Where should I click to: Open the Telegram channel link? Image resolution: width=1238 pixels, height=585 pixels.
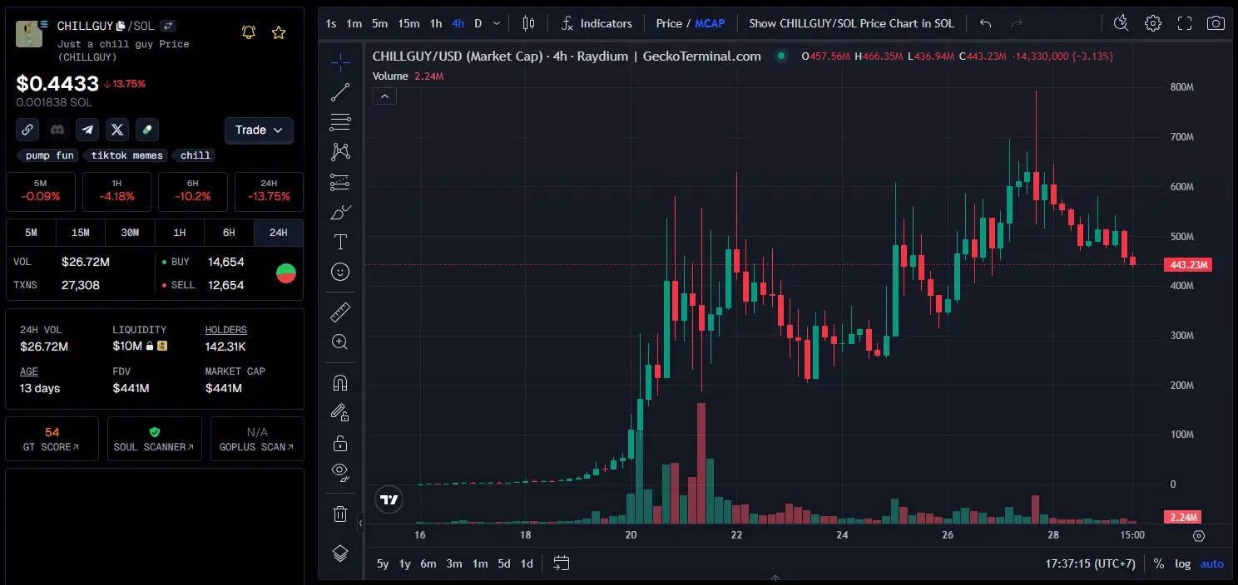87,130
